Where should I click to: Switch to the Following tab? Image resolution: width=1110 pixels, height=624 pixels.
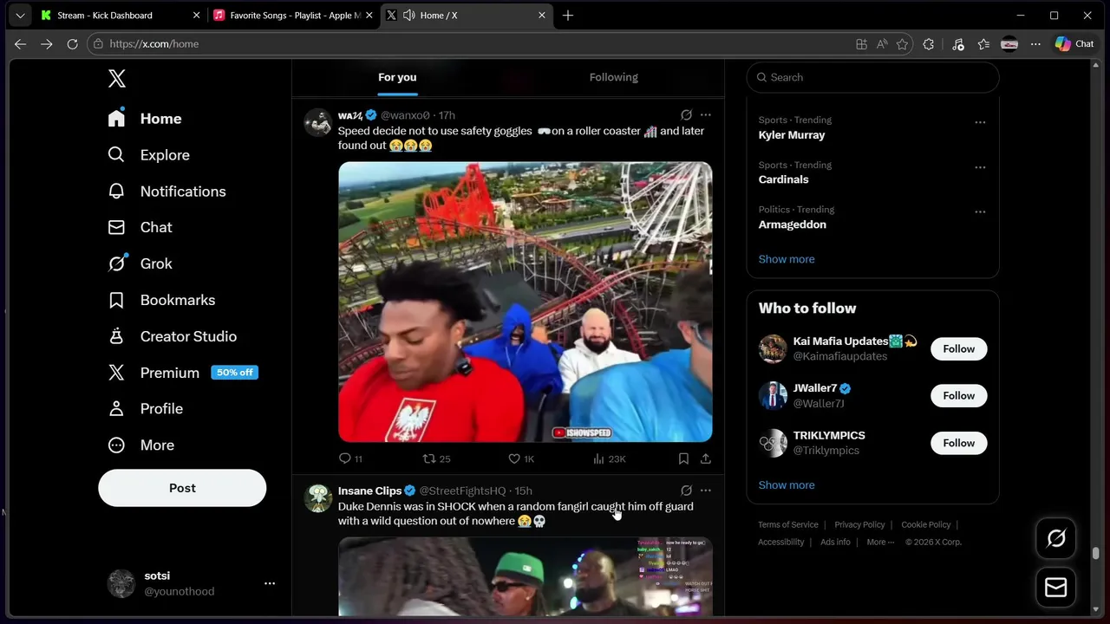point(613,77)
